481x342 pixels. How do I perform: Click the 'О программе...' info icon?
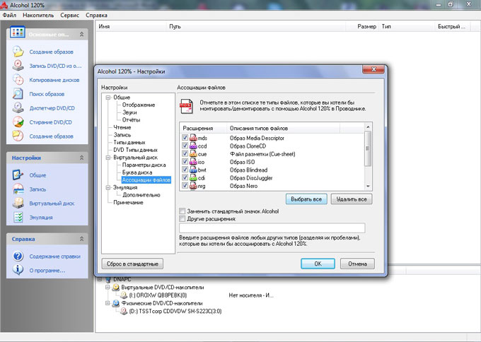coord(18,270)
